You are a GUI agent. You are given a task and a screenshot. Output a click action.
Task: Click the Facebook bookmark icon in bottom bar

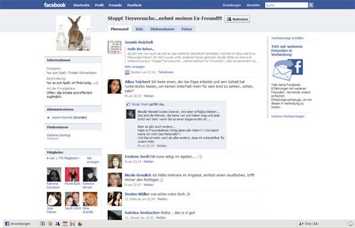click(43, 224)
